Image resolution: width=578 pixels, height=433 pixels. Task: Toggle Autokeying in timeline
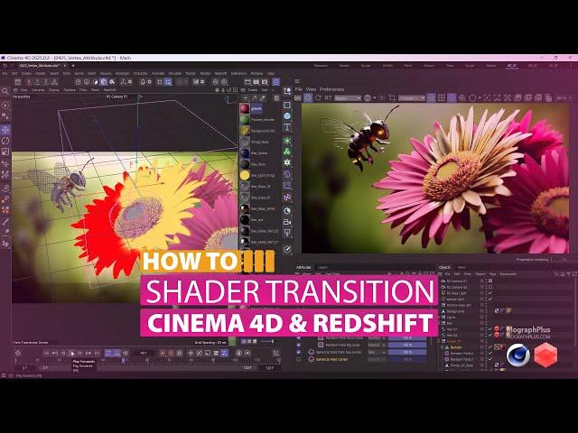171,353
